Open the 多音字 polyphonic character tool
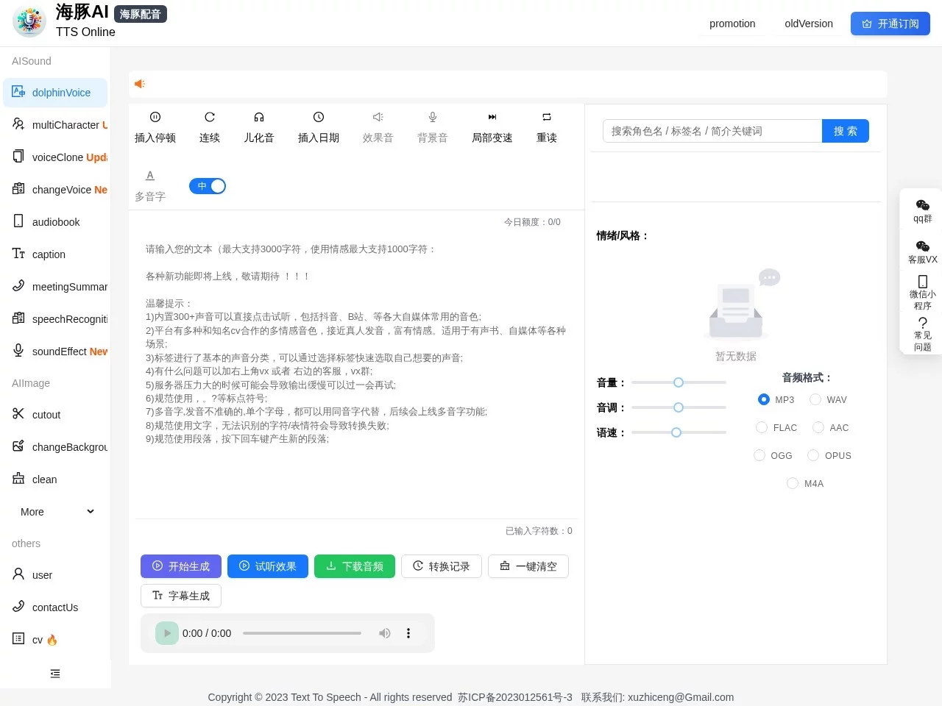The height and width of the screenshot is (706, 942). (149, 185)
